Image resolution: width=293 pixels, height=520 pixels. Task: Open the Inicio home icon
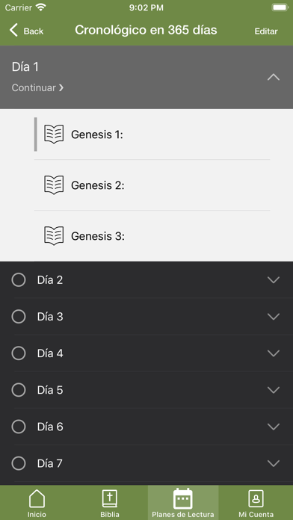37,499
